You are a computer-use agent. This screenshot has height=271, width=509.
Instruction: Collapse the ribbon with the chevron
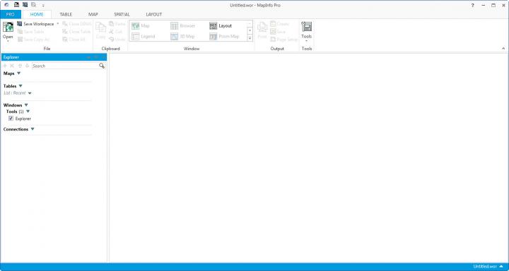(x=503, y=48)
